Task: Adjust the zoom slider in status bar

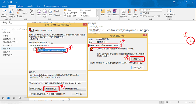Action: tap(178, 102)
